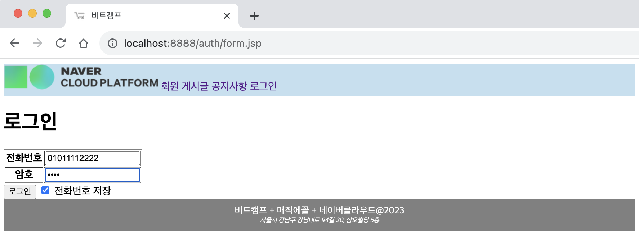Focus the 암호 password field
Screen dimensions: 639x236
click(x=93, y=175)
